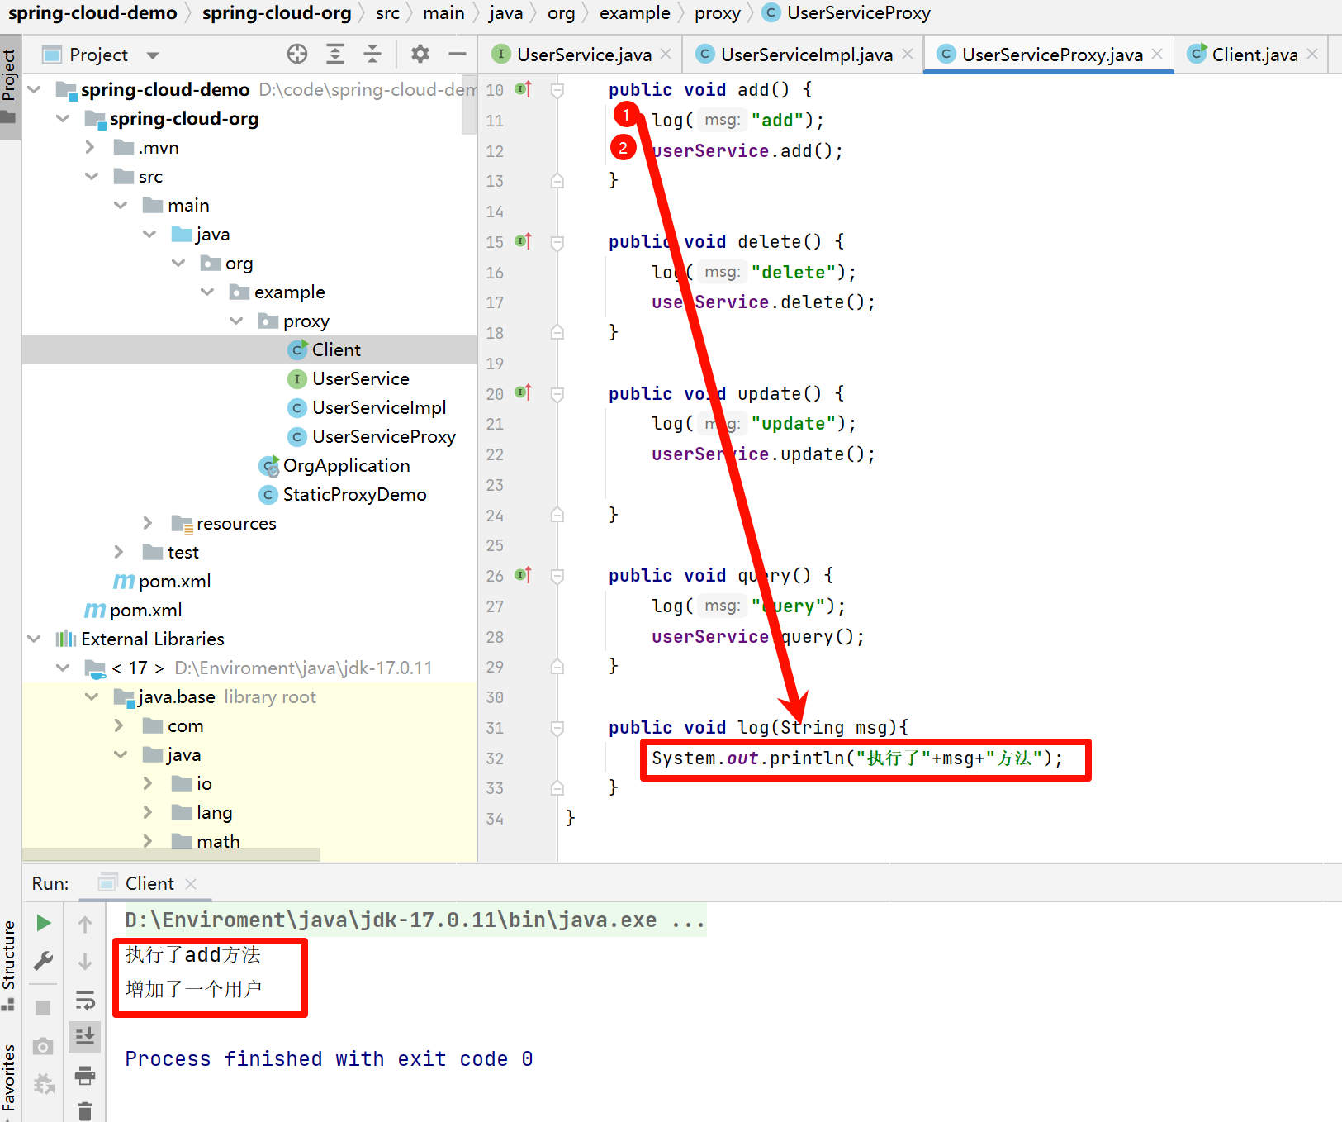Close the UserService.java tab

click(666, 54)
